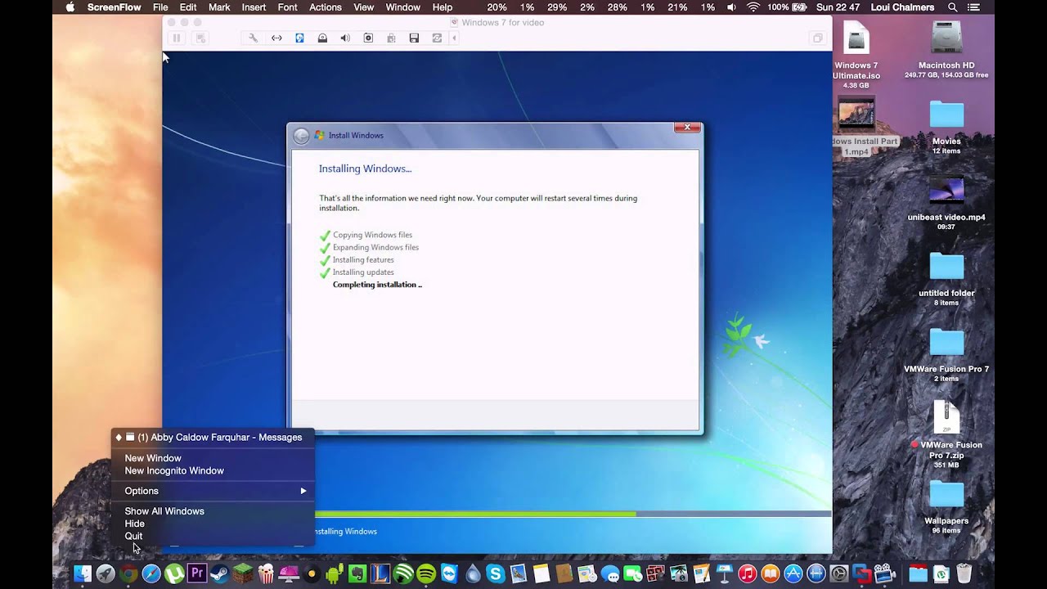
Task: Open System Preferences from the Dock
Action: (838, 573)
